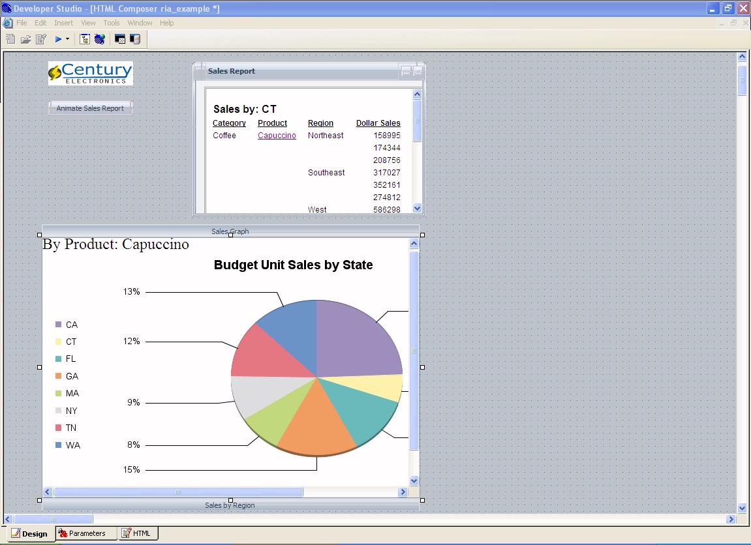Click the console window icon with arrows

[120, 39]
